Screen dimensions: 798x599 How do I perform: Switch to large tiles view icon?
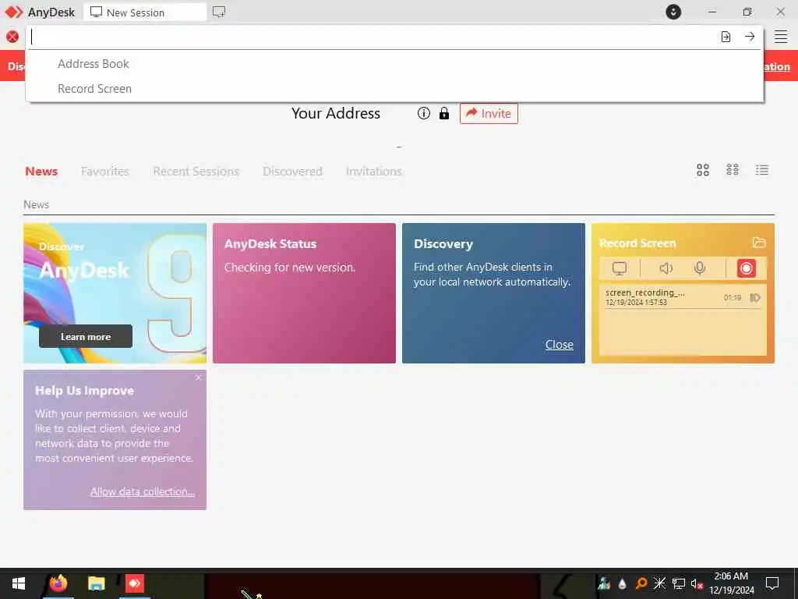[703, 170]
